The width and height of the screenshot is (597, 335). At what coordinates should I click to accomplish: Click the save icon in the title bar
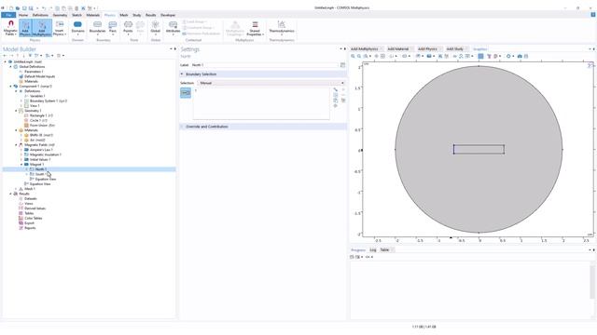pyautogui.click(x=24, y=8)
